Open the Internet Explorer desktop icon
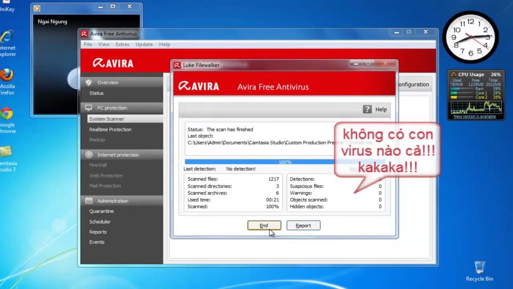The height and width of the screenshot is (289, 513). pyautogui.click(x=7, y=43)
